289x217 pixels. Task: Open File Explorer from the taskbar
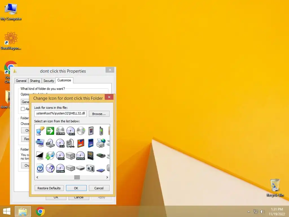tap(23, 211)
